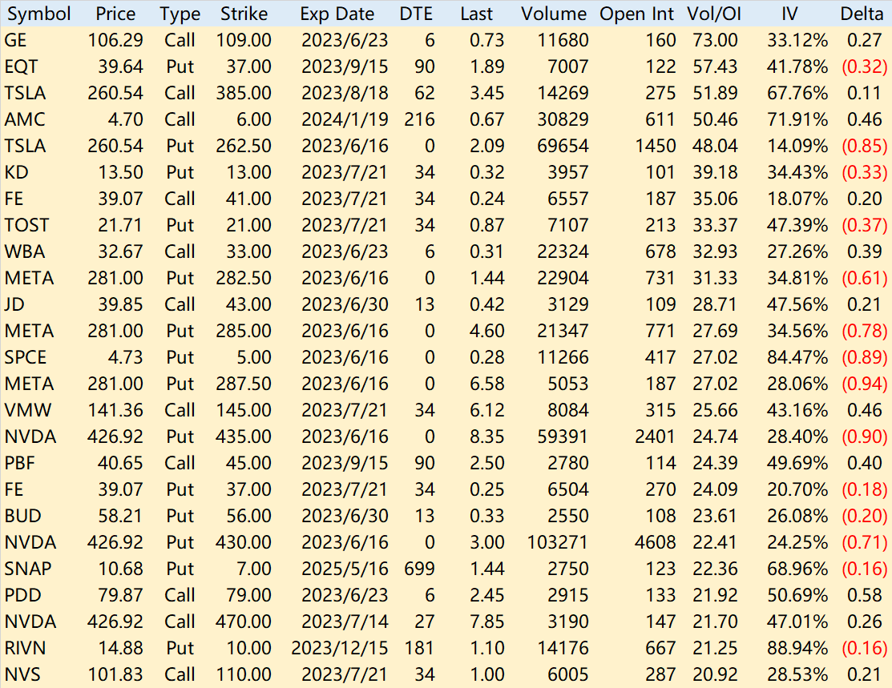The image size is (892, 688).
Task: Click the Price column header
Action: 115,14
